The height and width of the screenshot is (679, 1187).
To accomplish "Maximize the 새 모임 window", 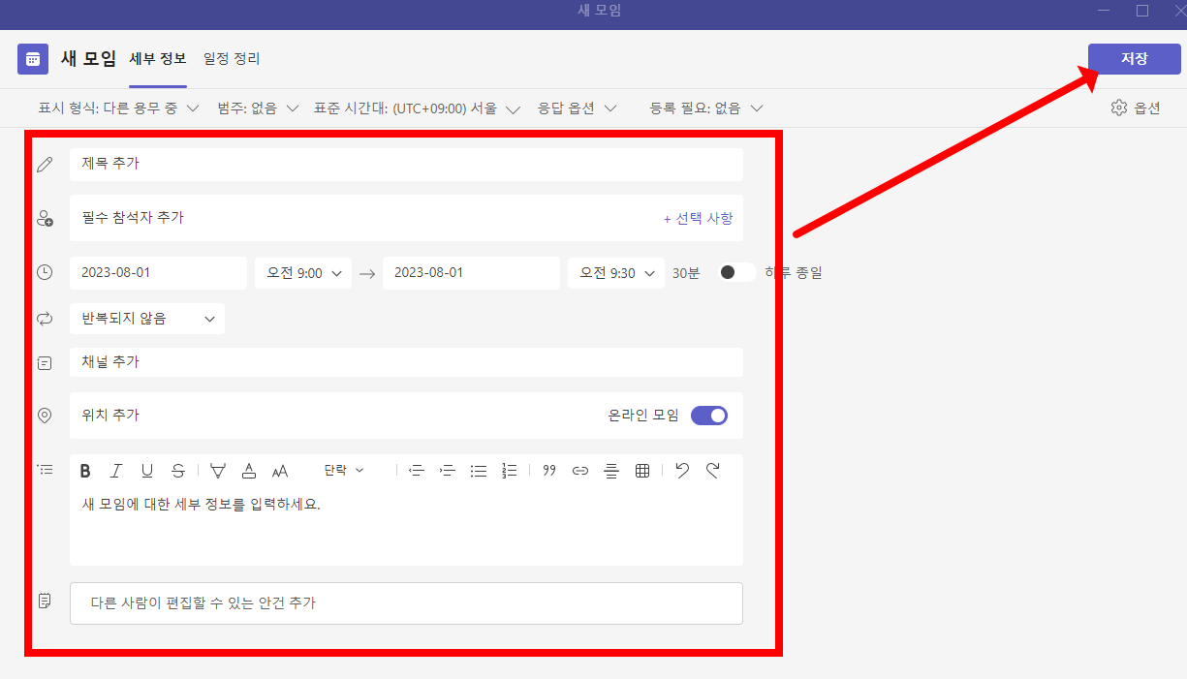I will click(x=1142, y=11).
